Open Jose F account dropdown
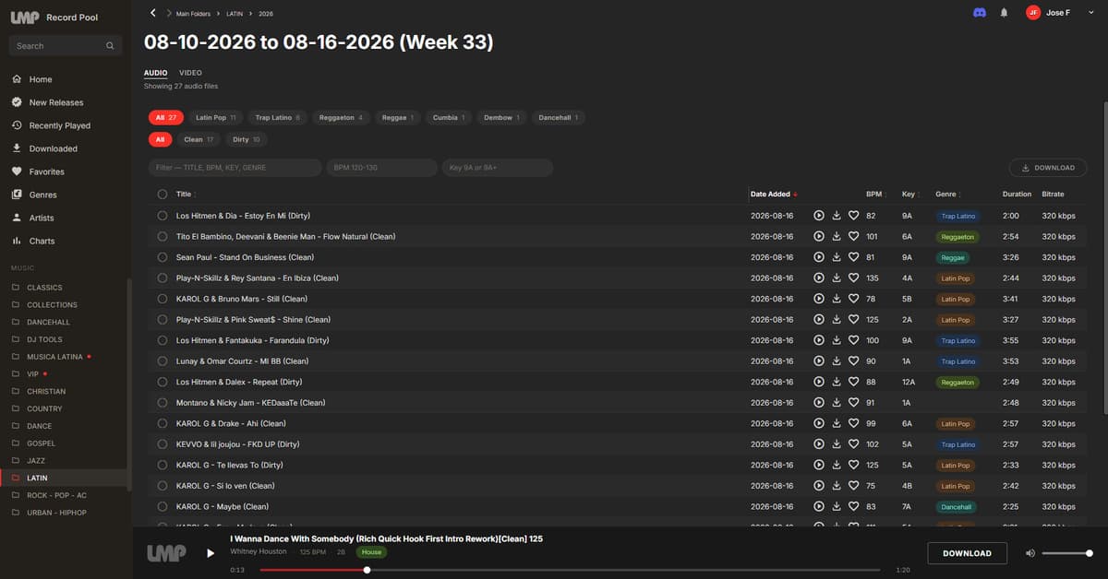The width and height of the screenshot is (1108, 579). 1061,13
